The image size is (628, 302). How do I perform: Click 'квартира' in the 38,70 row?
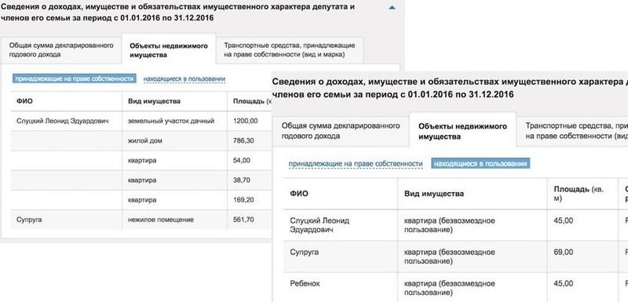pyautogui.click(x=142, y=180)
